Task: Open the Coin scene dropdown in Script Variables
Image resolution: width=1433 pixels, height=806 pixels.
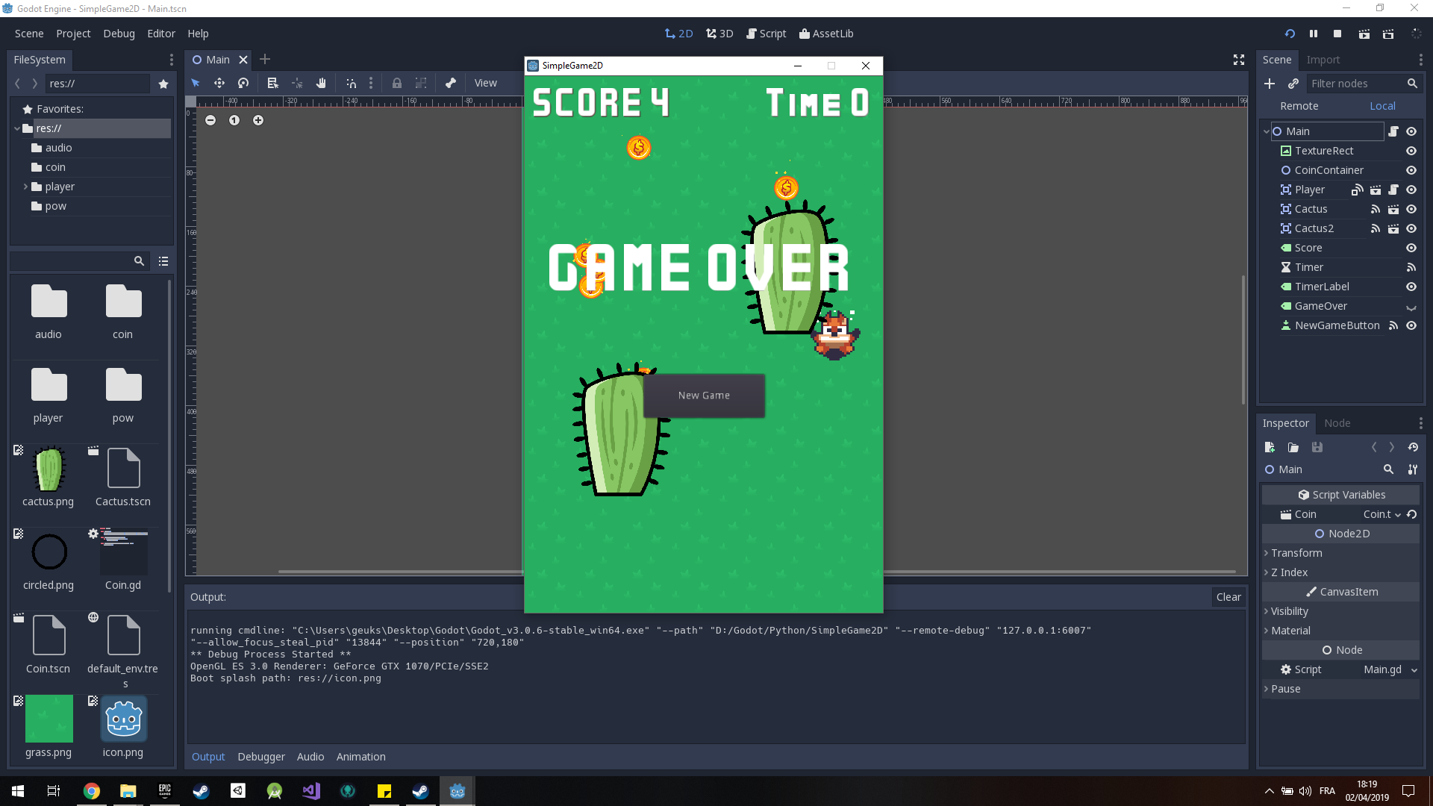Action: tap(1382, 514)
